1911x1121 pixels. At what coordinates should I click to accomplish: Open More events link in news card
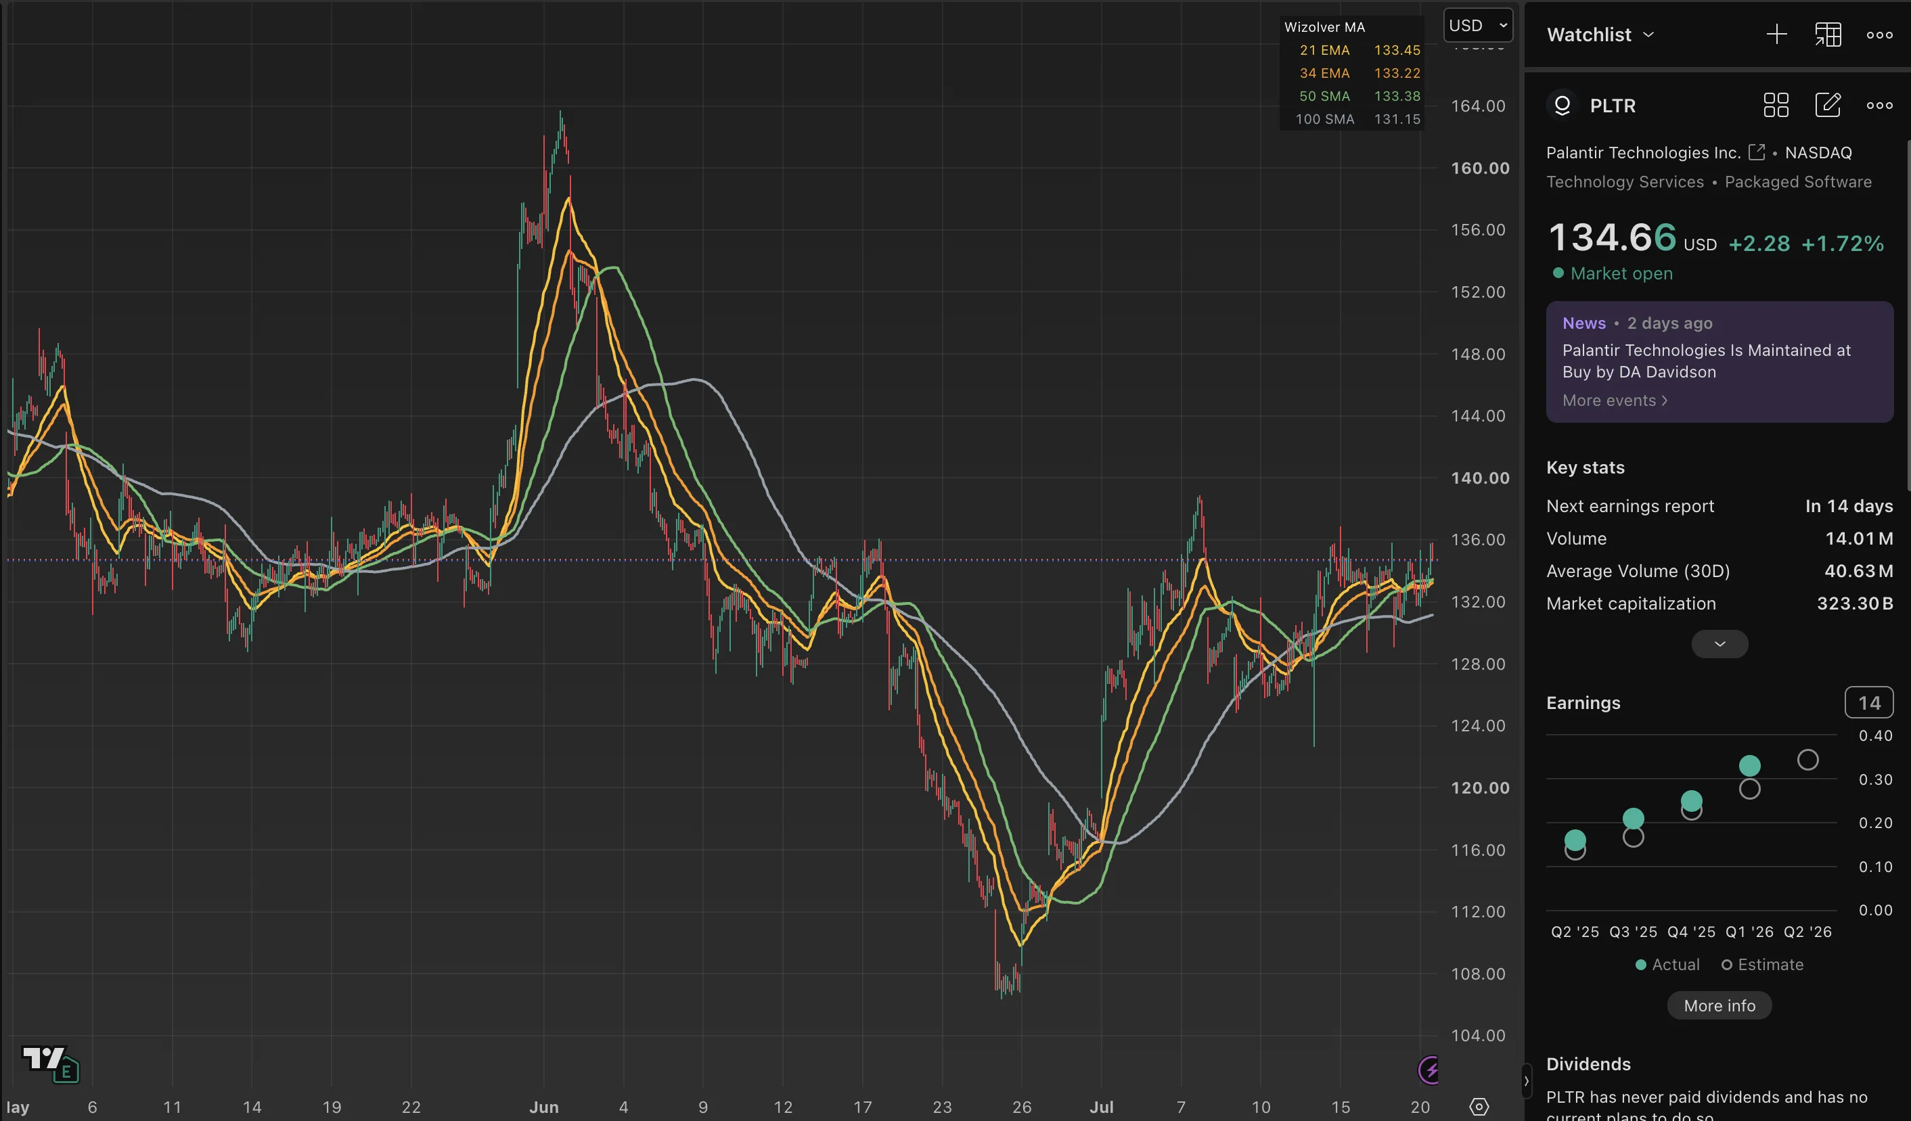(x=1615, y=401)
